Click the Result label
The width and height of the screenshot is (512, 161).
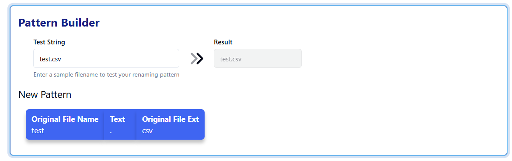click(x=223, y=42)
